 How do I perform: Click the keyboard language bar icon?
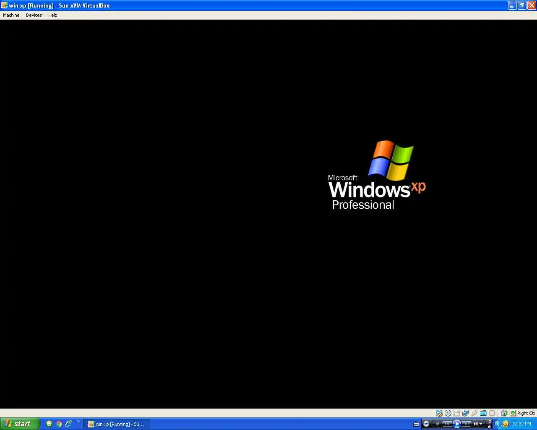coord(416,424)
